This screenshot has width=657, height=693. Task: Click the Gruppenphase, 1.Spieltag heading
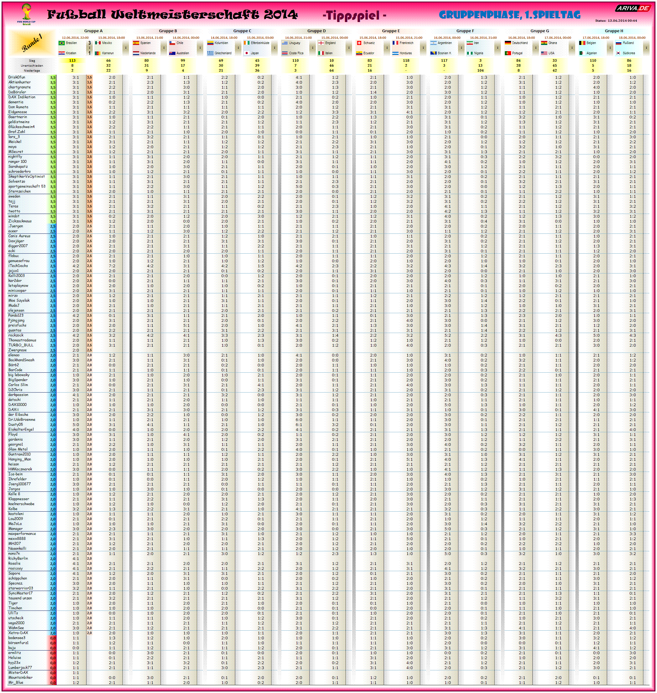pos(509,15)
